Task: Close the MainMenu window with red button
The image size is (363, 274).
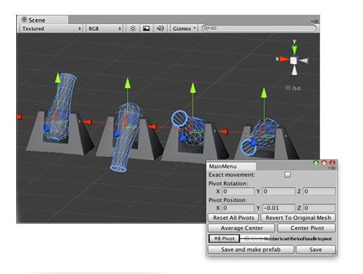Action: pyautogui.click(x=332, y=163)
